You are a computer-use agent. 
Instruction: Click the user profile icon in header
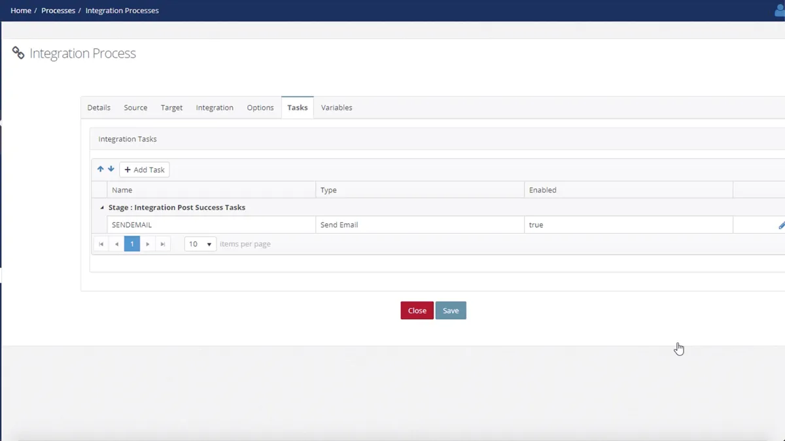(779, 10)
